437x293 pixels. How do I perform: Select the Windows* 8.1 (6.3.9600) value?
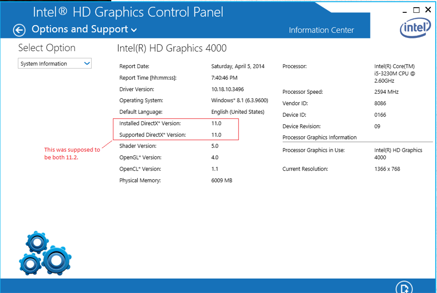coord(240,100)
